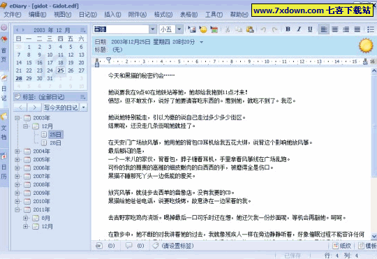The width and height of the screenshot is (377, 259).
Task: Expand the 2004年 tree node
Action: pyautogui.click(x=17, y=151)
